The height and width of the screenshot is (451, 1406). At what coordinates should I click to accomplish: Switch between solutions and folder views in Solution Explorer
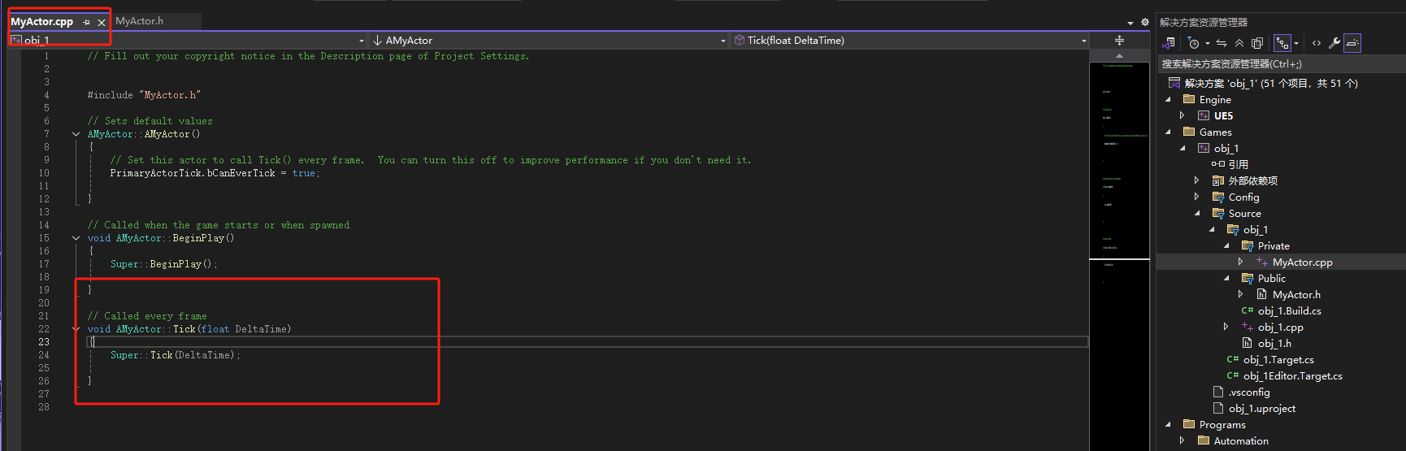(1169, 43)
